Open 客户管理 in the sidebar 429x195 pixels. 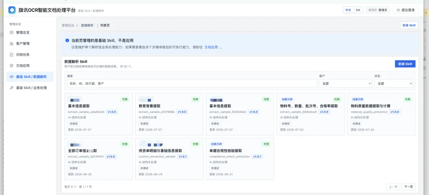pyautogui.click(x=30, y=43)
